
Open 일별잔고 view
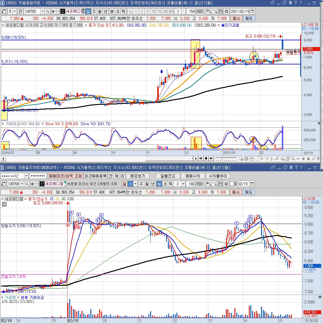(168, 176)
